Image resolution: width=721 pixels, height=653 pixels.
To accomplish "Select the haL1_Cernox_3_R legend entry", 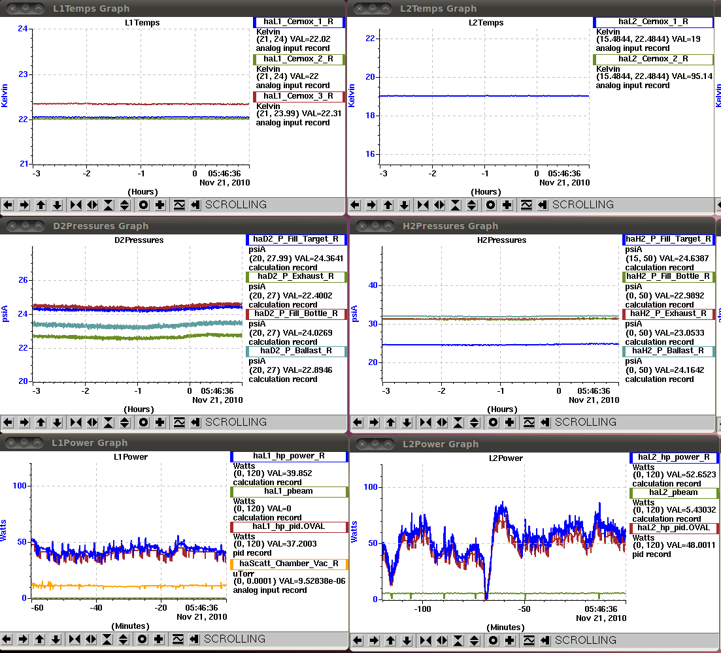I will coord(299,97).
